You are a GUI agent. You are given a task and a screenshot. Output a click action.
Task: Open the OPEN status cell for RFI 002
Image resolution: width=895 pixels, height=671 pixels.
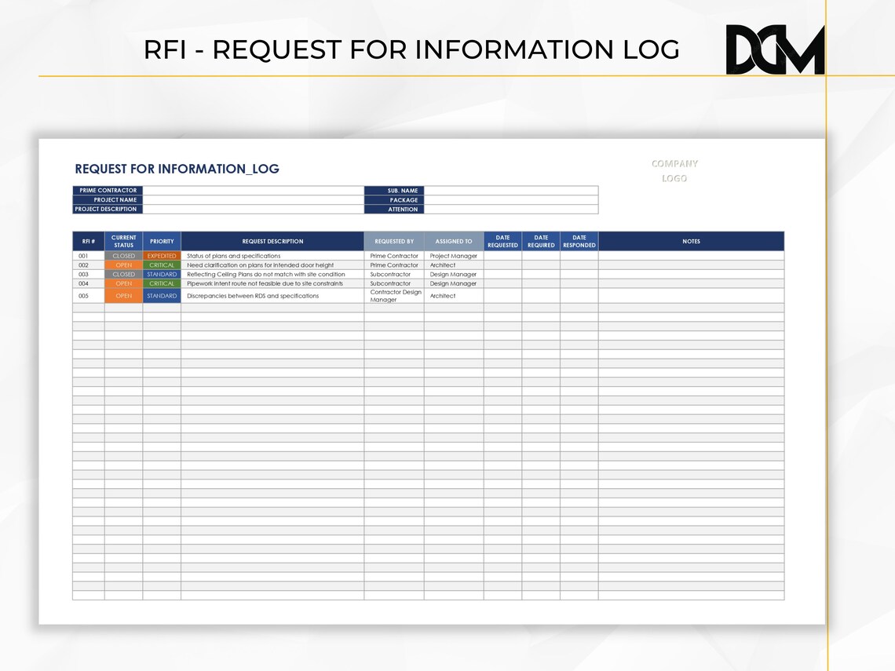pos(123,265)
